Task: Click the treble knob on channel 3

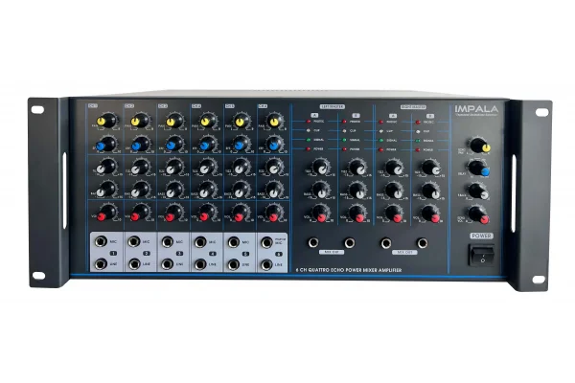Action: [174, 168]
